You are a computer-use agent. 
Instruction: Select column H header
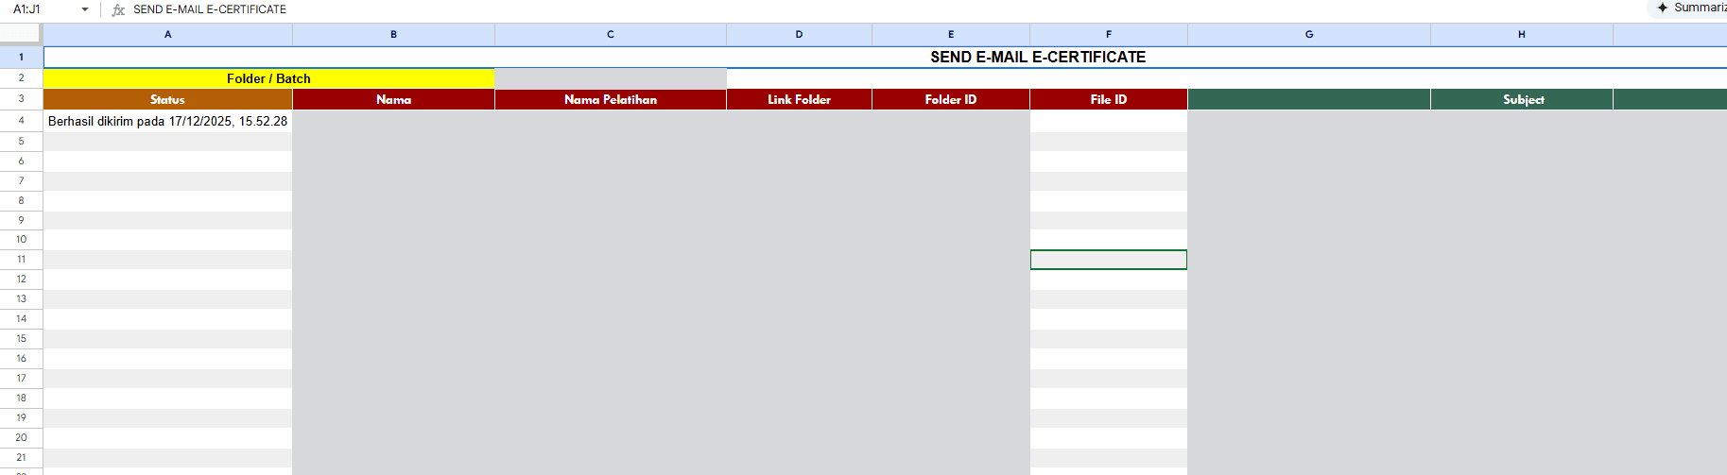click(x=1522, y=34)
